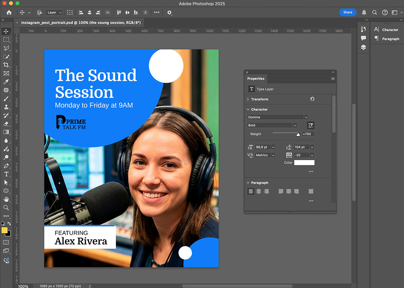Select the Crop tool
The height and width of the screenshot is (288, 404).
coord(6,65)
